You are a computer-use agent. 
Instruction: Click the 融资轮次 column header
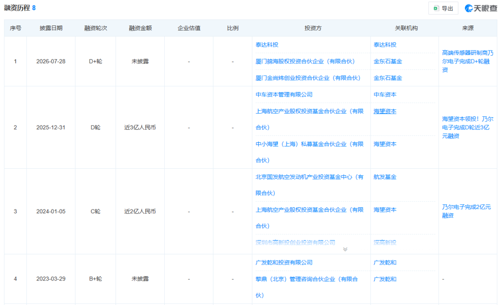coord(96,28)
